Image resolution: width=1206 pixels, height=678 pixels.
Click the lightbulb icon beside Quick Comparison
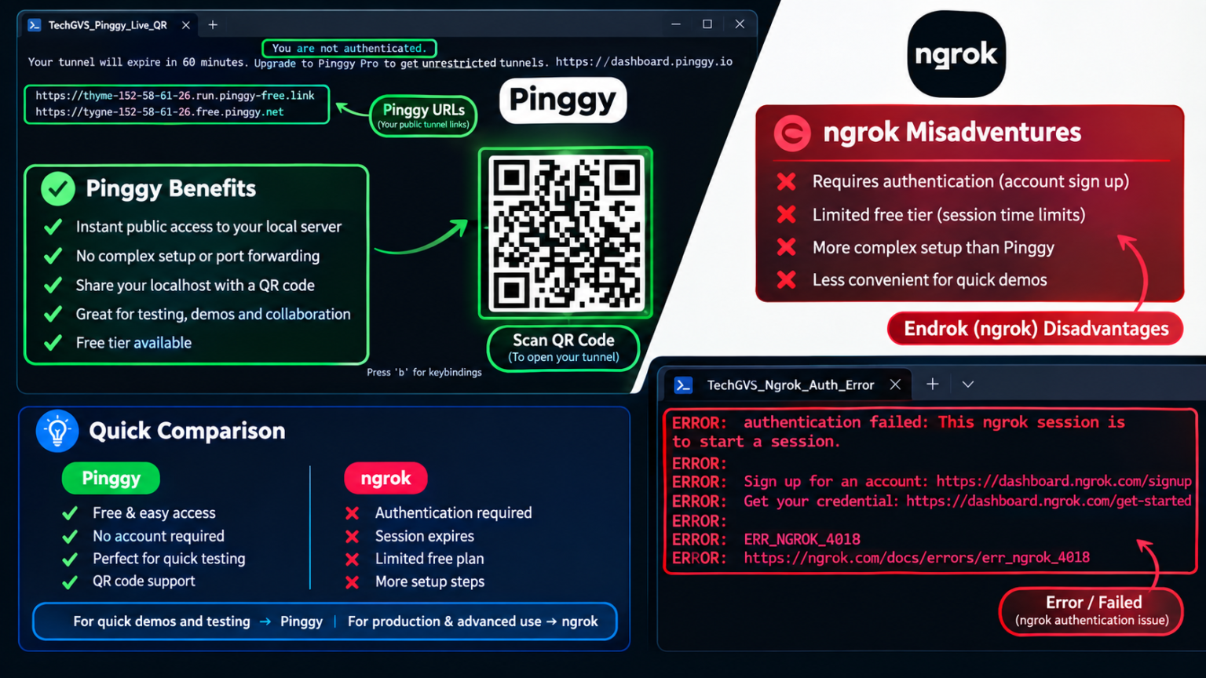click(x=57, y=431)
